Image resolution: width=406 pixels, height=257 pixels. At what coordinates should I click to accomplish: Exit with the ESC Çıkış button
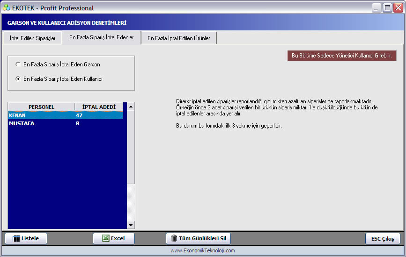pos(383,239)
